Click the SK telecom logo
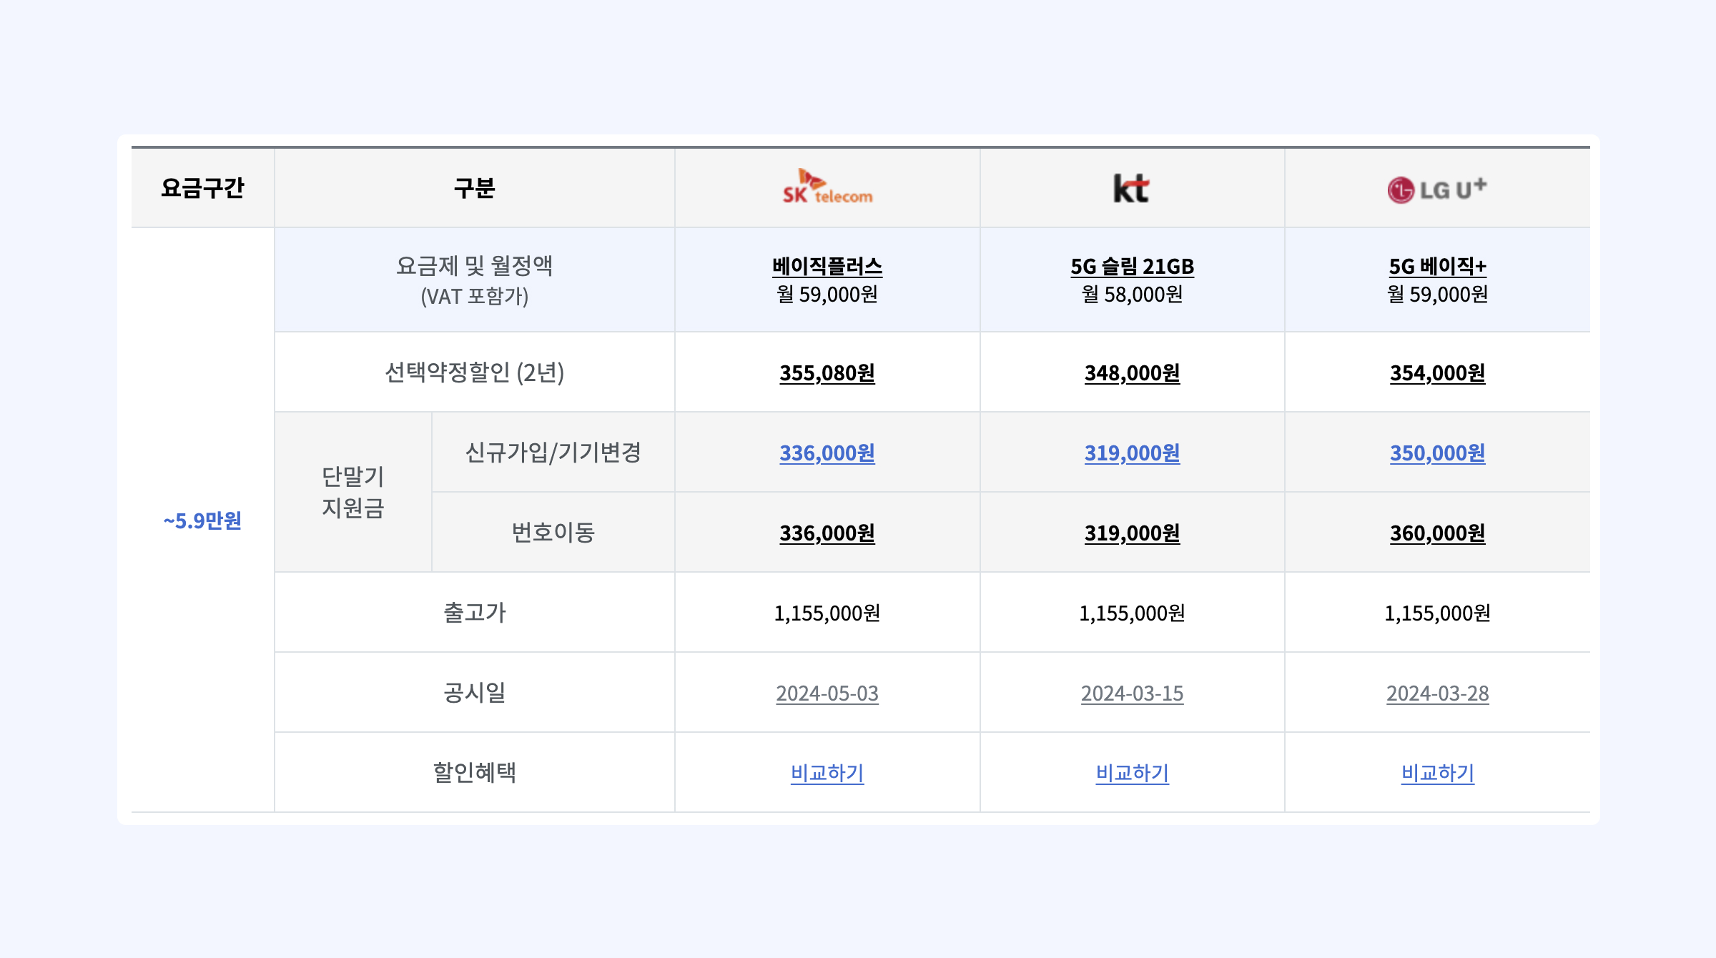1716x958 pixels. point(827,187)
